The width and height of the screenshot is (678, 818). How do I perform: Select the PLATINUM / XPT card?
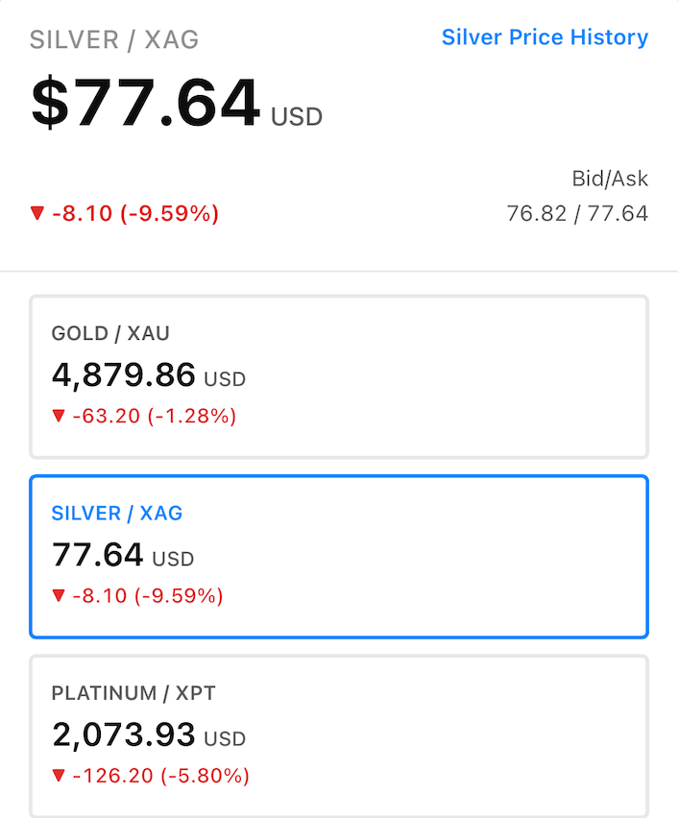(x=339, y=735)
